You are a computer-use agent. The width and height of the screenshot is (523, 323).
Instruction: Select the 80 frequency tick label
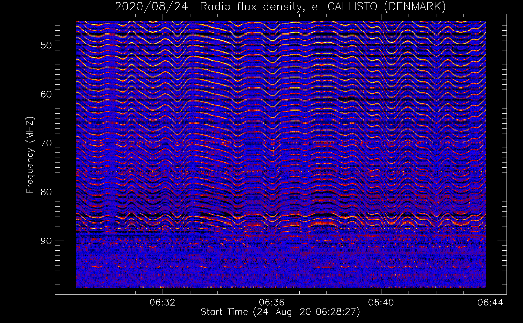(x=46, y=192)
